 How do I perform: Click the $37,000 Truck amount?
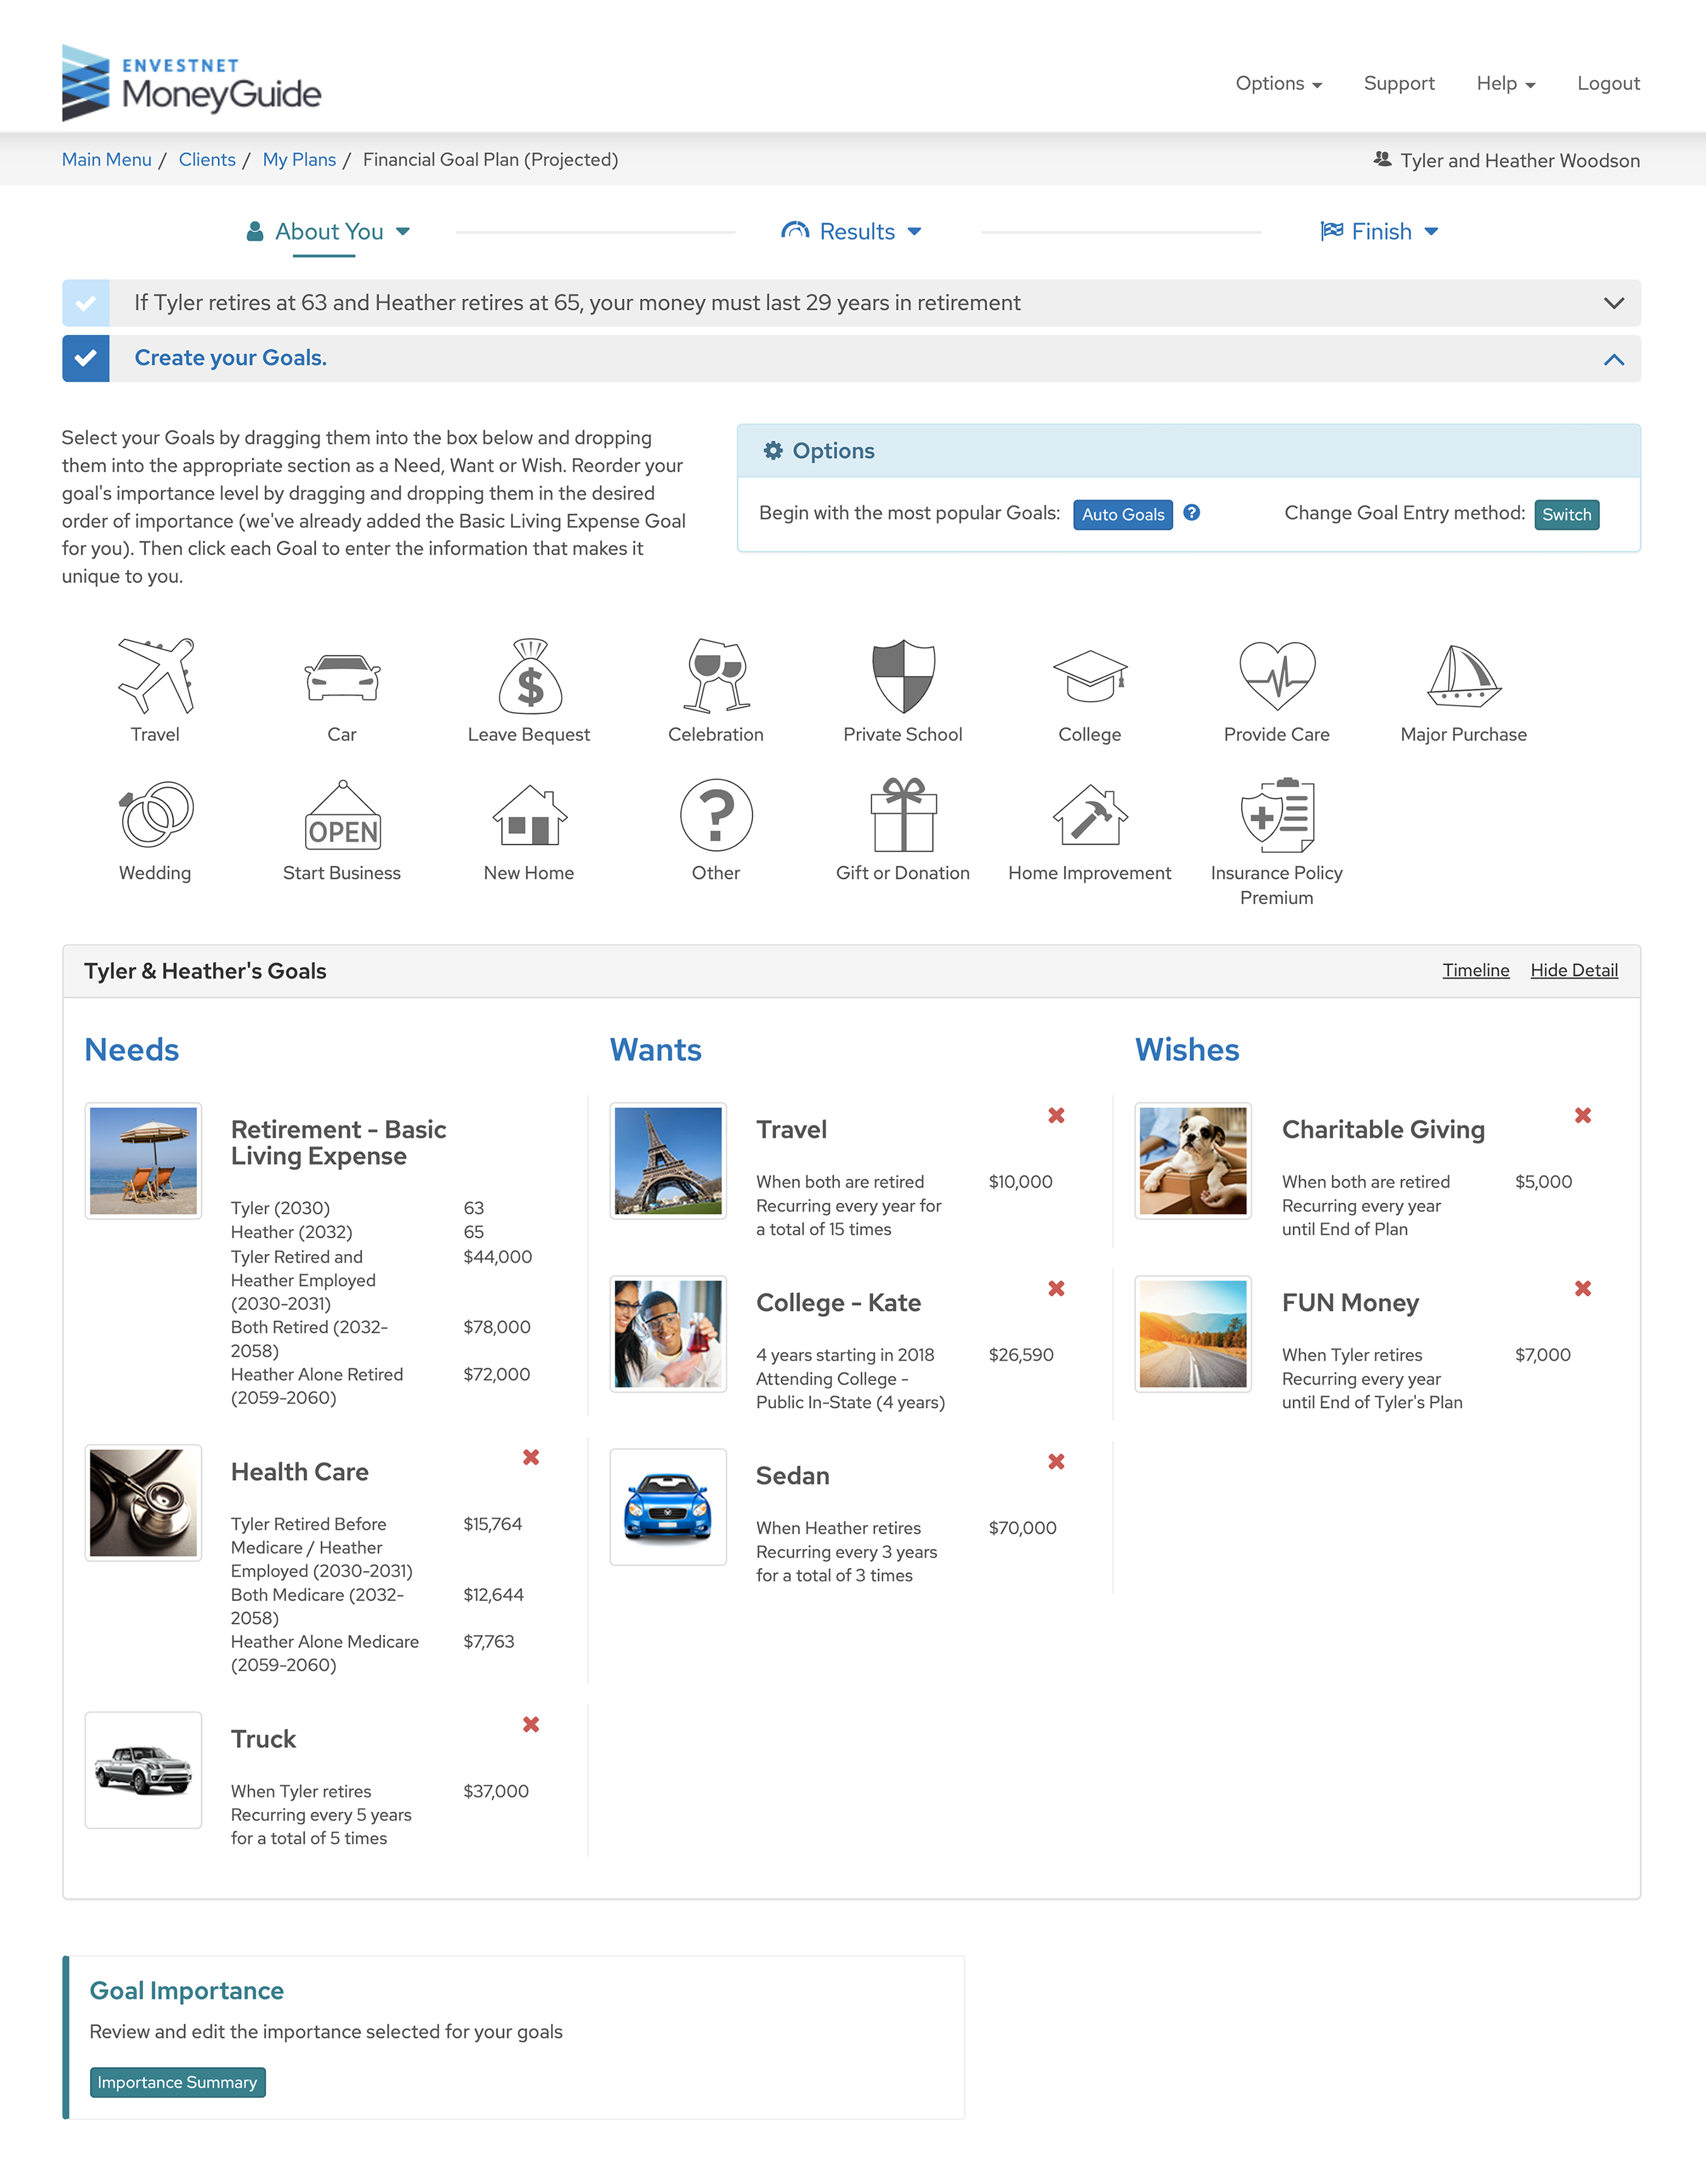click(x=496, y=1791)
